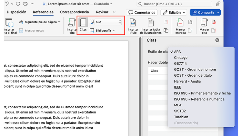Viewport: 242px width, 136px height.
Task: Close the Citas side panel
Action: point(217,40)
